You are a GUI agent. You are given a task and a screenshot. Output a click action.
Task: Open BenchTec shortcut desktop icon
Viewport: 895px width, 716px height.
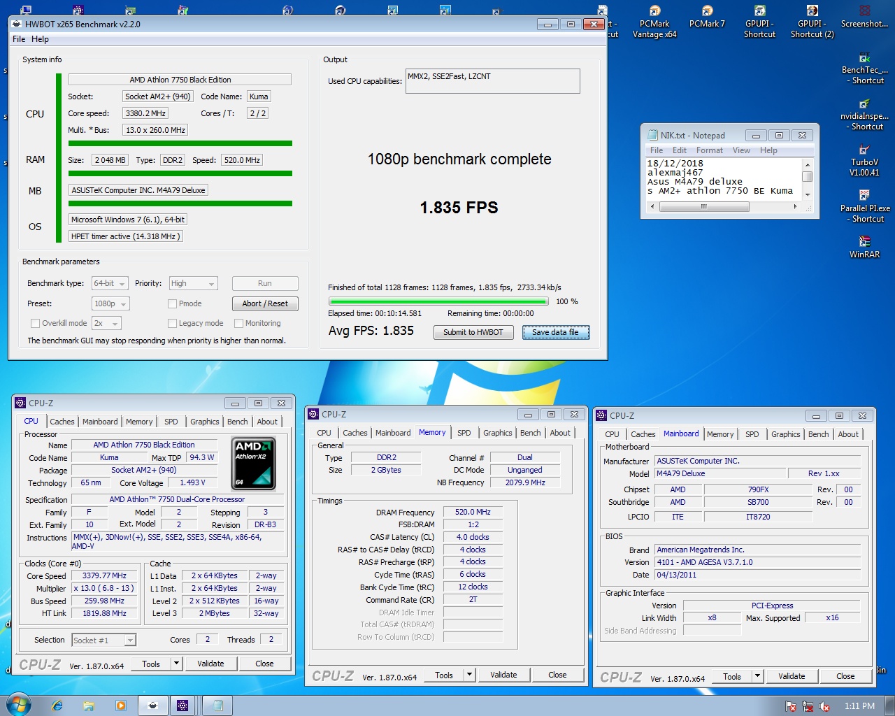864,69
